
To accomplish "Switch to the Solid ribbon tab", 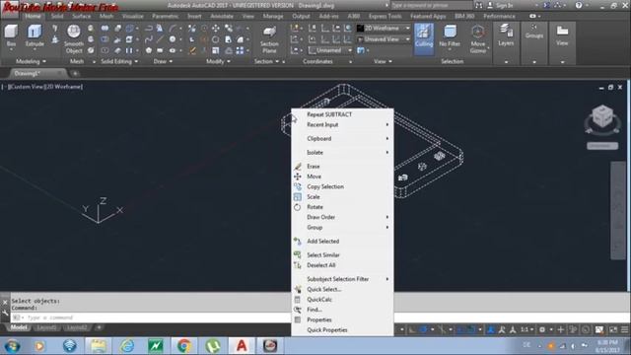I will 57,16.
